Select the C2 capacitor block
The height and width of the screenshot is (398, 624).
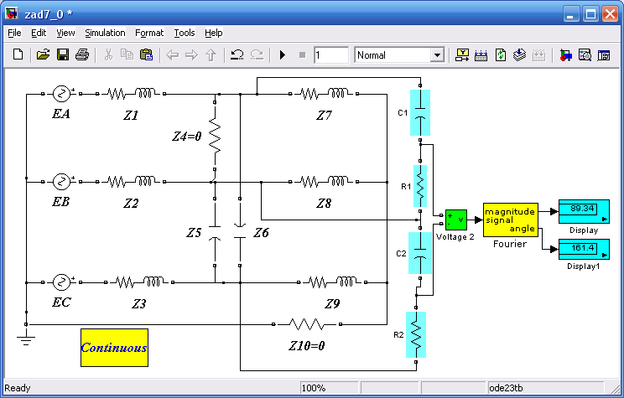pos(420,253)
